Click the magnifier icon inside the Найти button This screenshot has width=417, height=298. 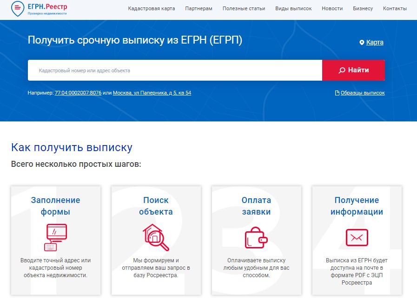[341, 70]
